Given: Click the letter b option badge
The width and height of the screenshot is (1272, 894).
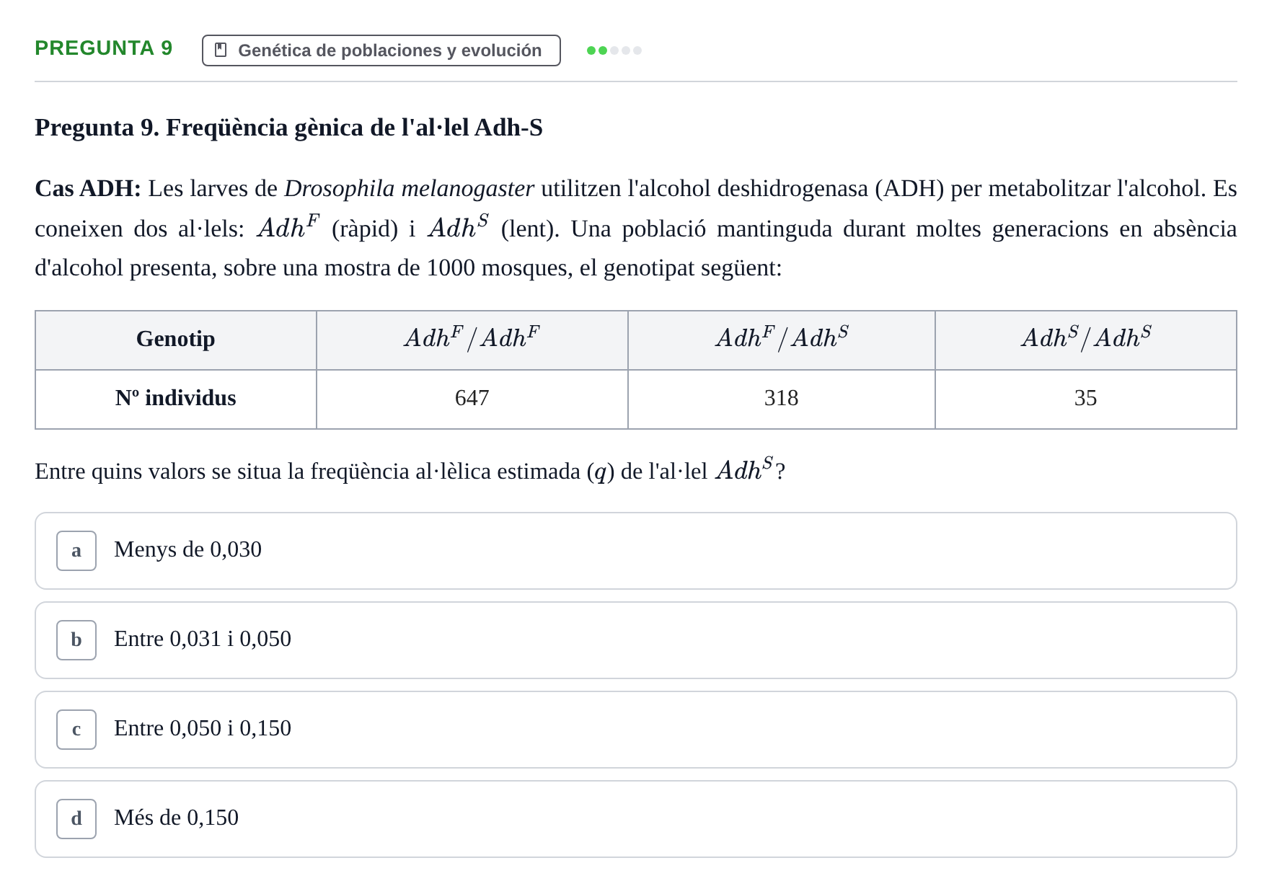Looking at the screenshot, I should (76, 640).
